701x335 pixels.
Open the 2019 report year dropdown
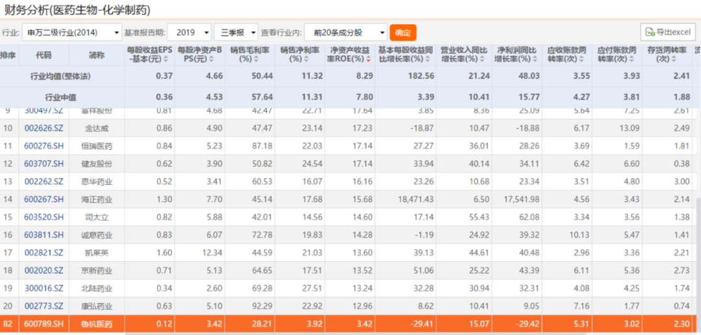(x=189, y=32)
